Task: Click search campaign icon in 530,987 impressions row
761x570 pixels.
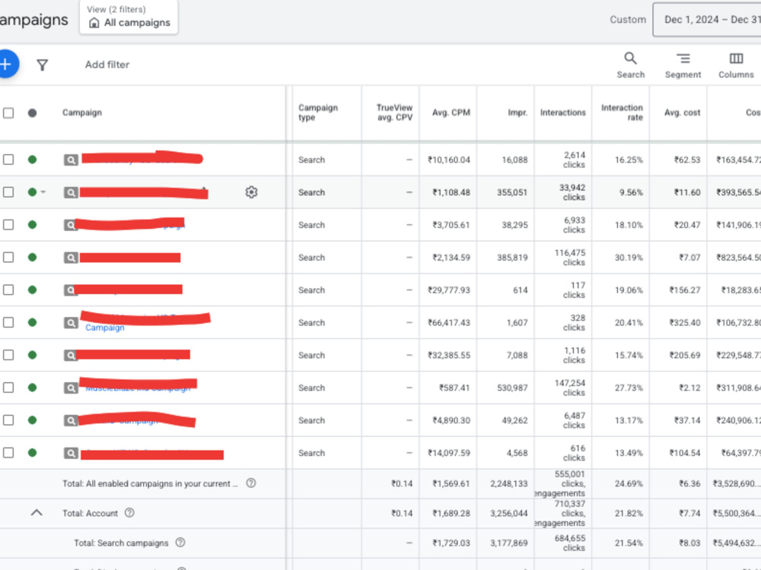Action: [x=71, y=388]
